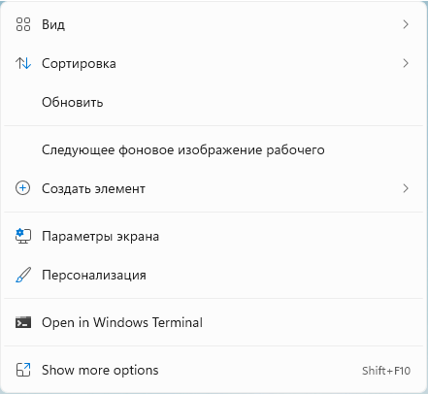Choose the Создать элемент menu label

[93, 188]
